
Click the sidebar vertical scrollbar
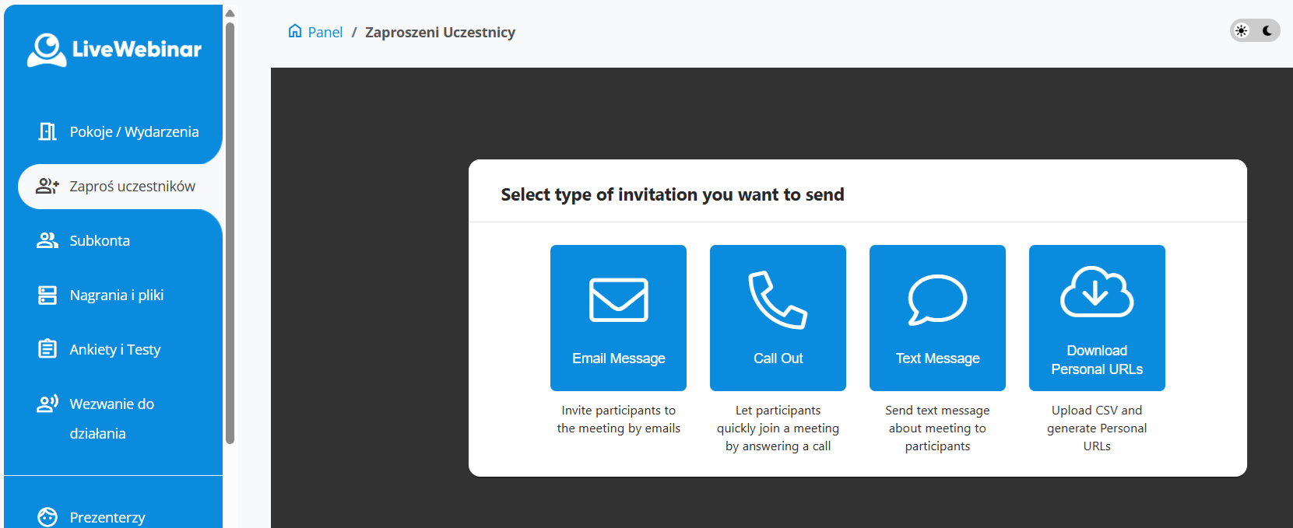coord(230,233)
